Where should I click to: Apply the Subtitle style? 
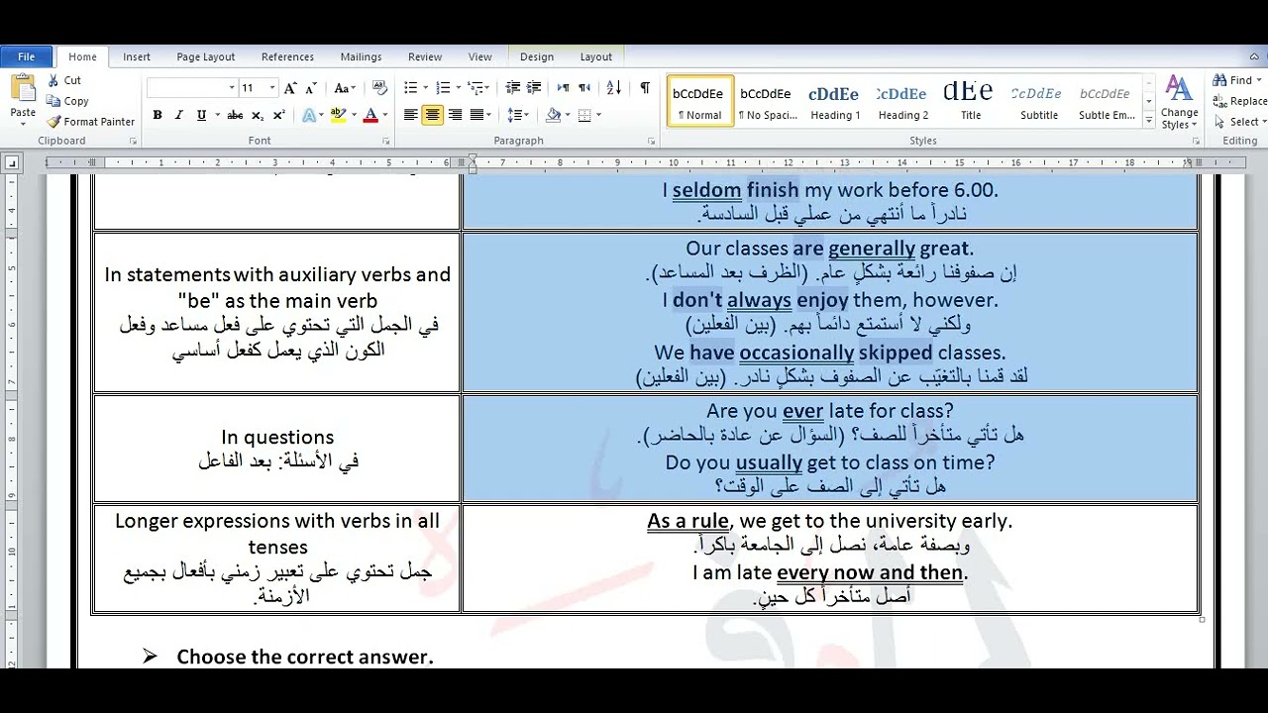tap(1038, 101)
